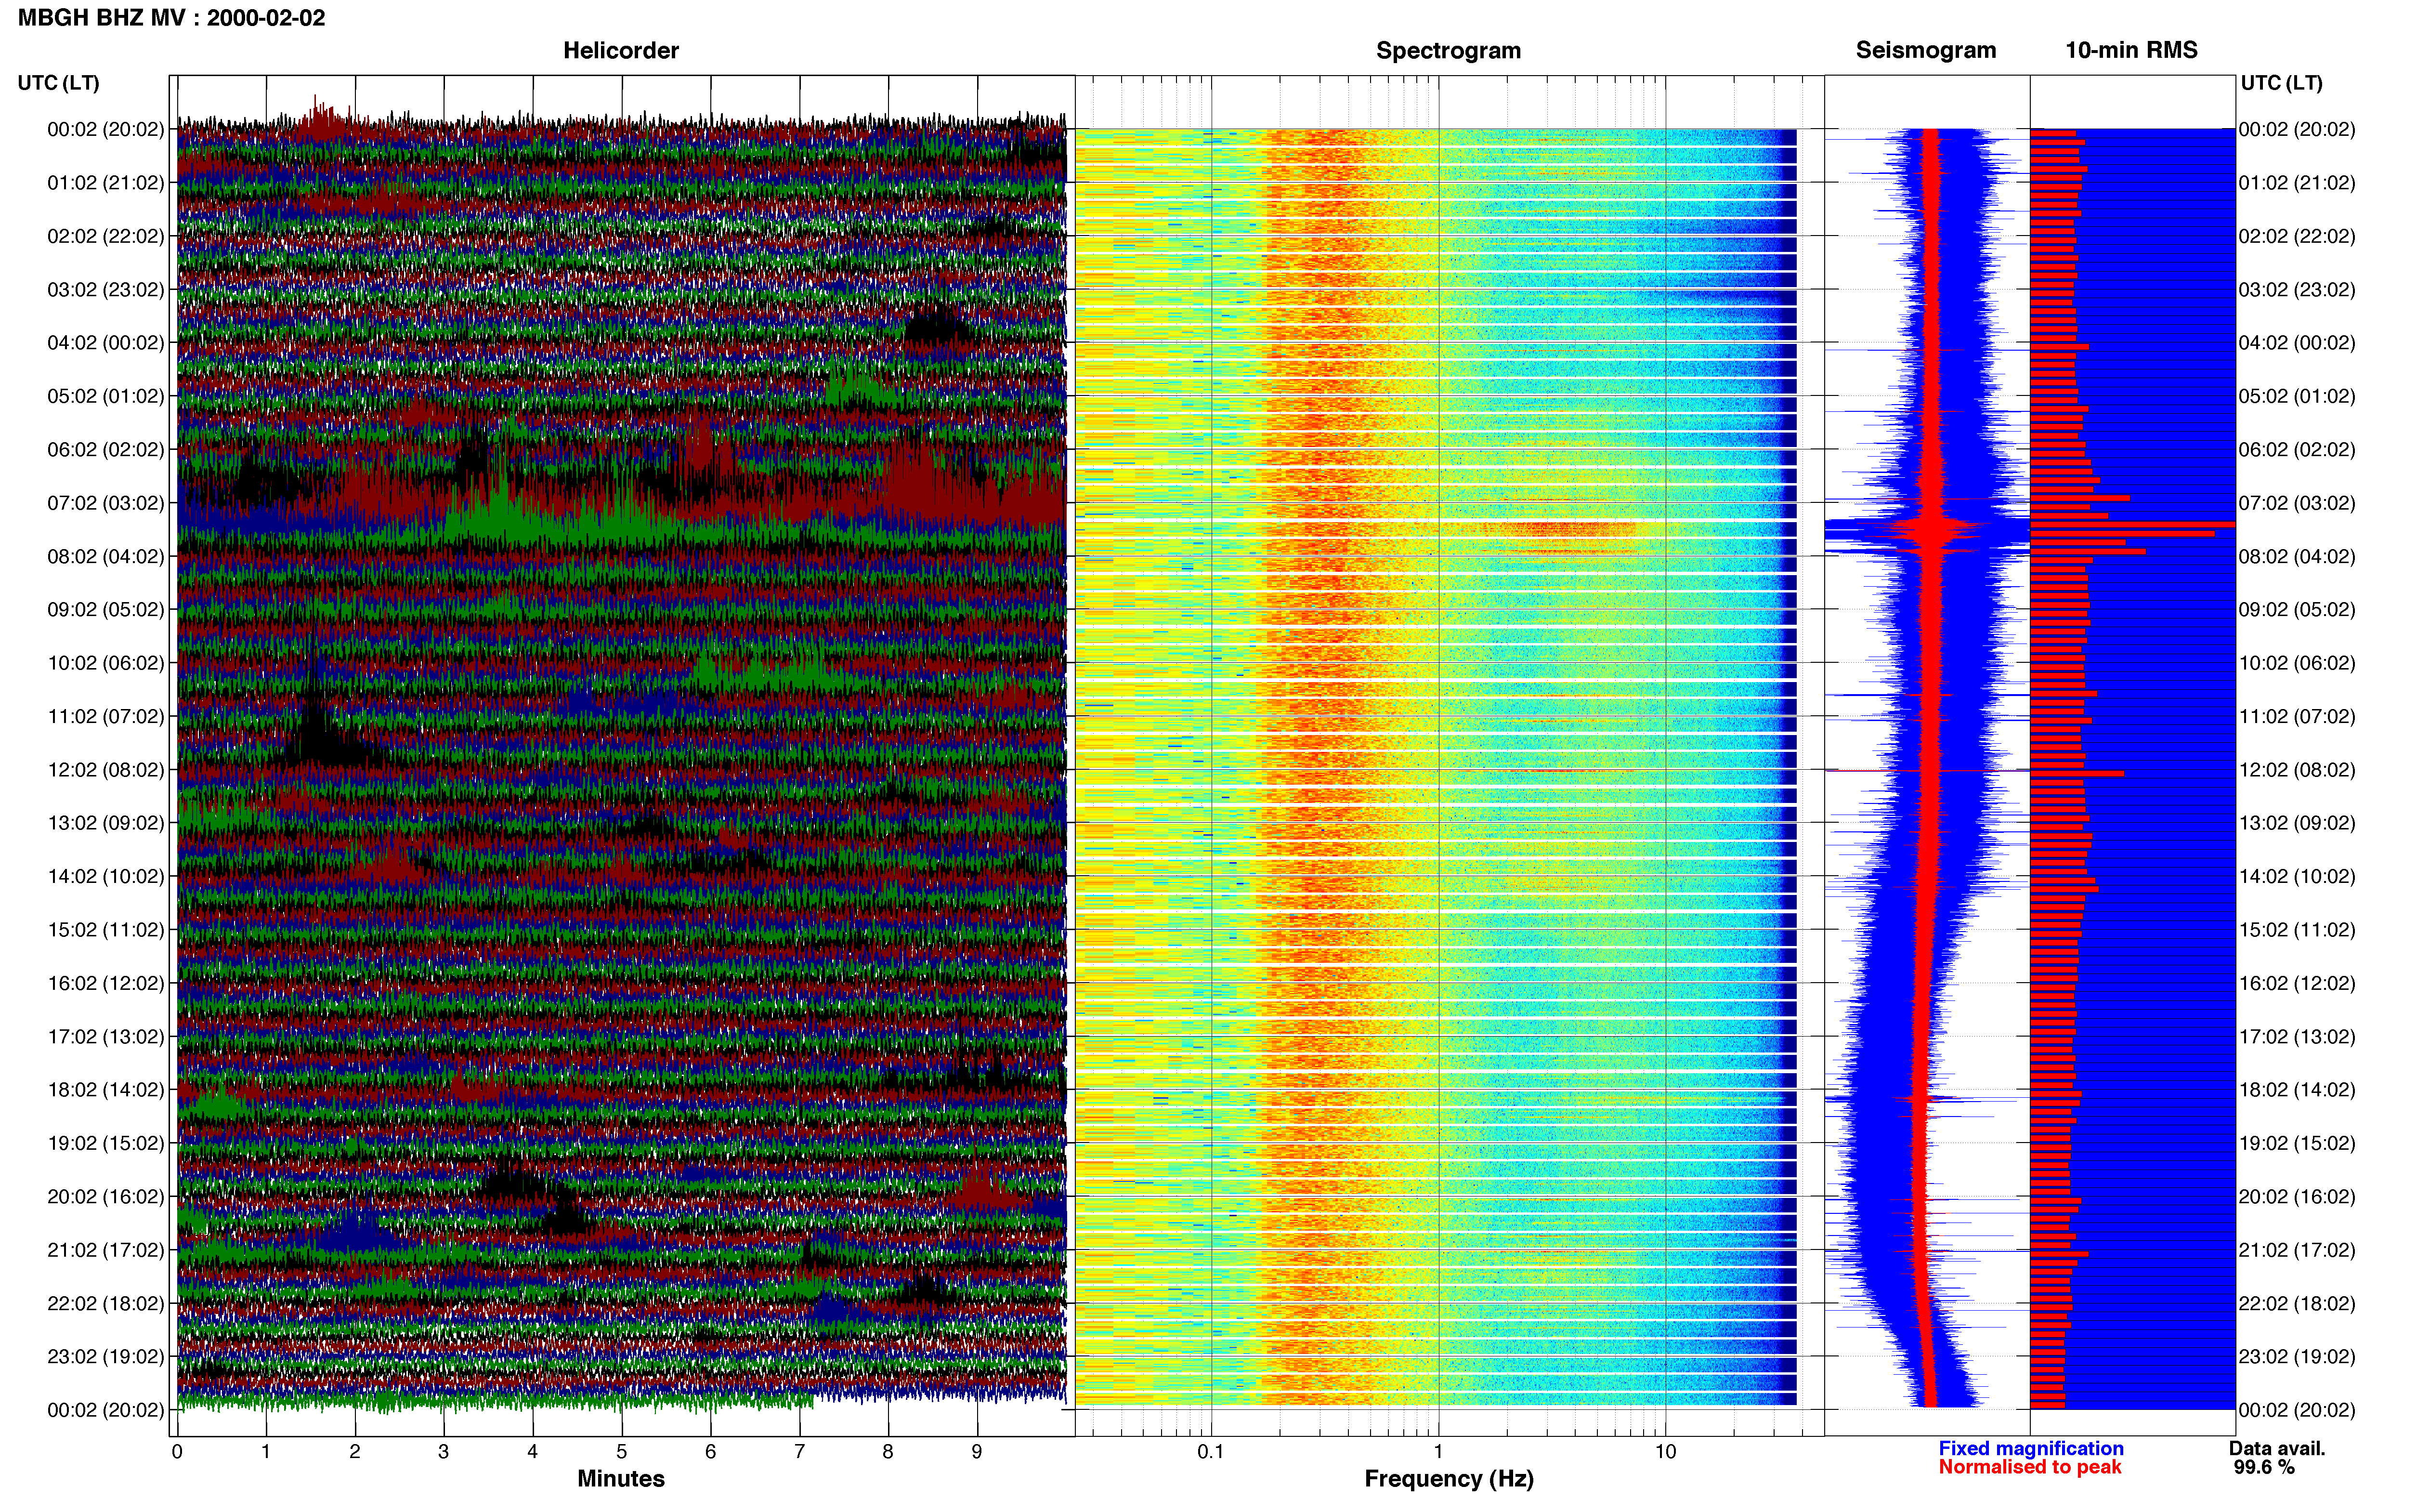The image size is (2417, 1512).
Task: Click the '1' frequency tick label
Action: (x=1438, y=1451)
